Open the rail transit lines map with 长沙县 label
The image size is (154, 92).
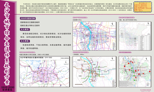coord(94,72)
